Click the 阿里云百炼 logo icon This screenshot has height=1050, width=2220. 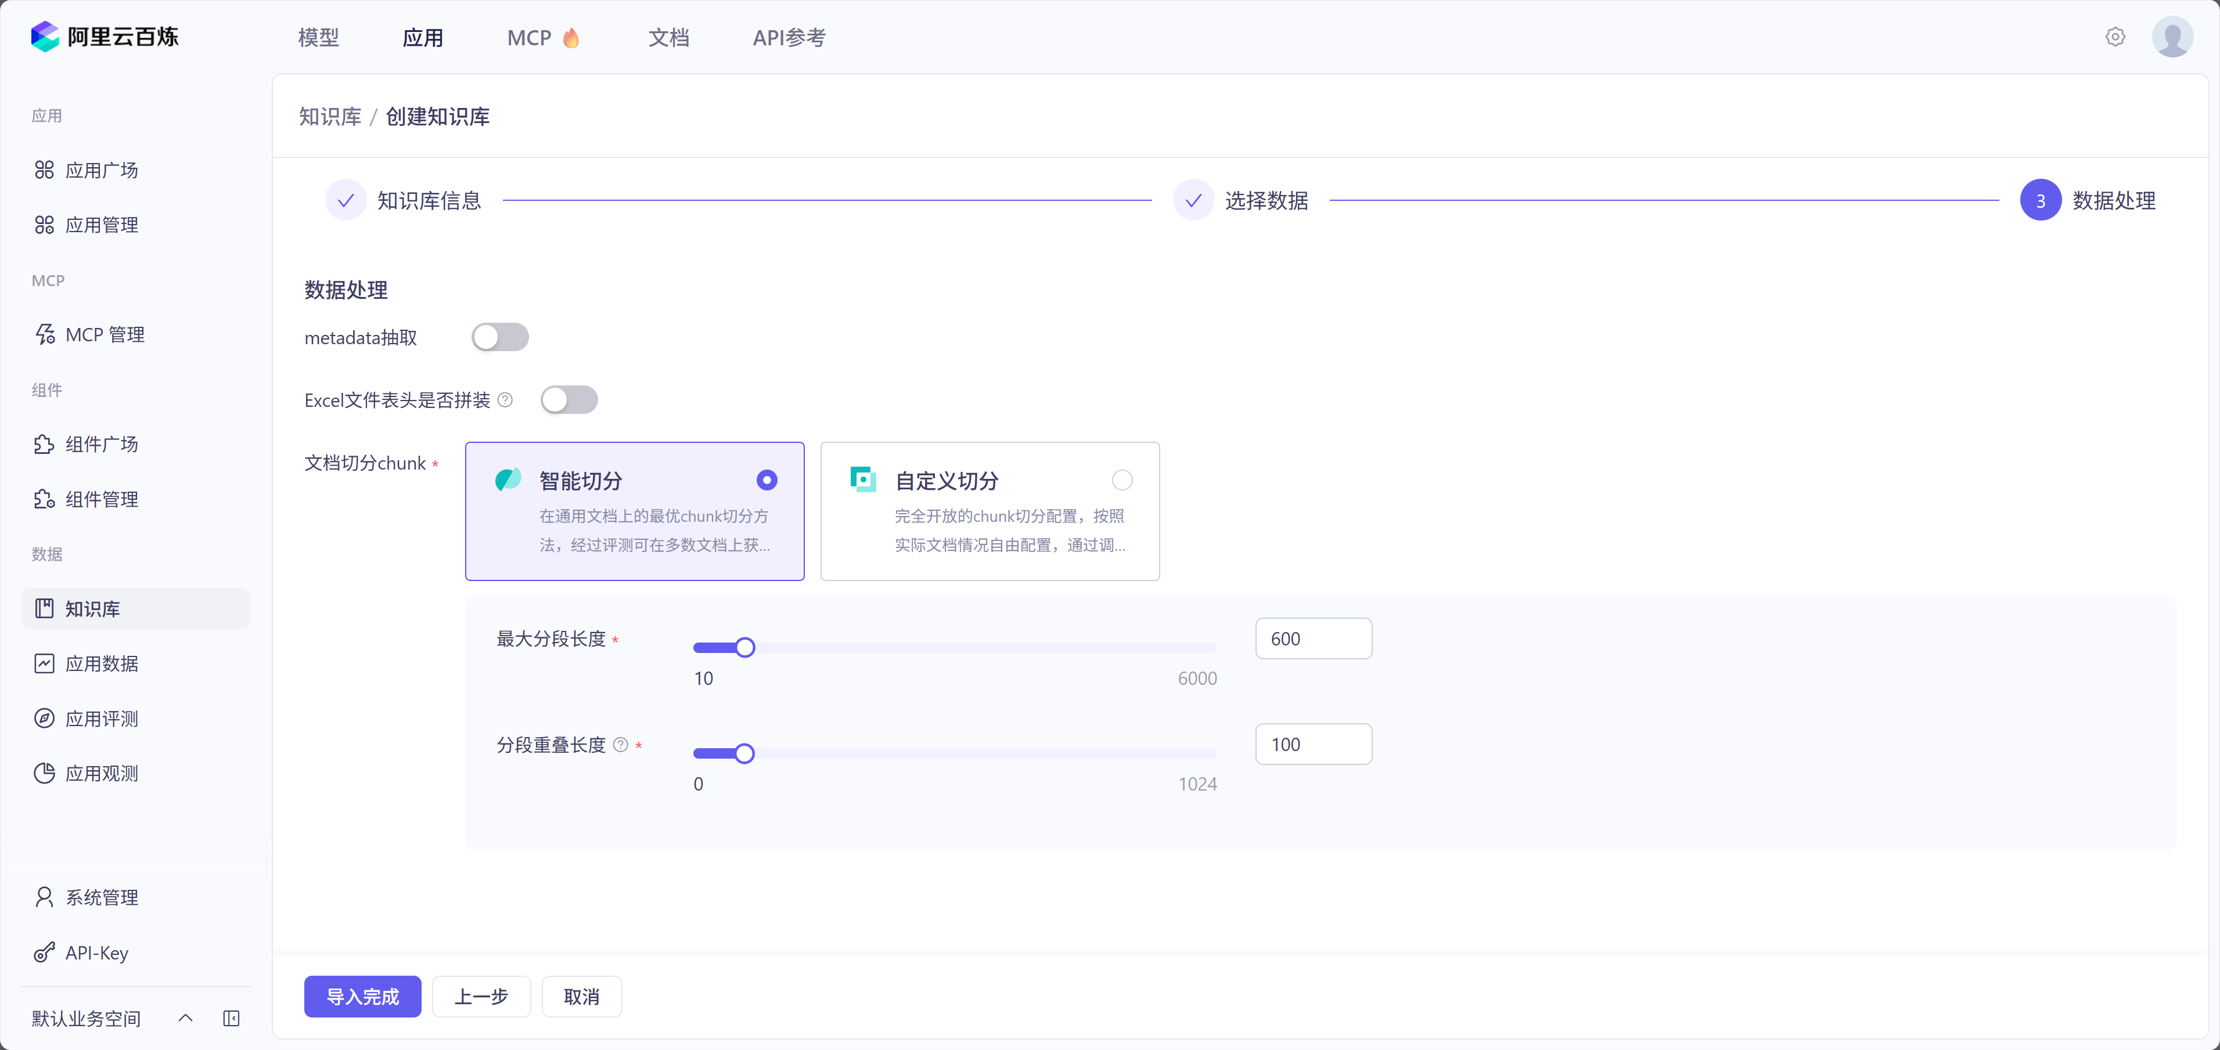45,37
